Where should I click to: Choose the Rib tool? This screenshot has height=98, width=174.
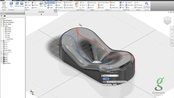pos(27,8)
